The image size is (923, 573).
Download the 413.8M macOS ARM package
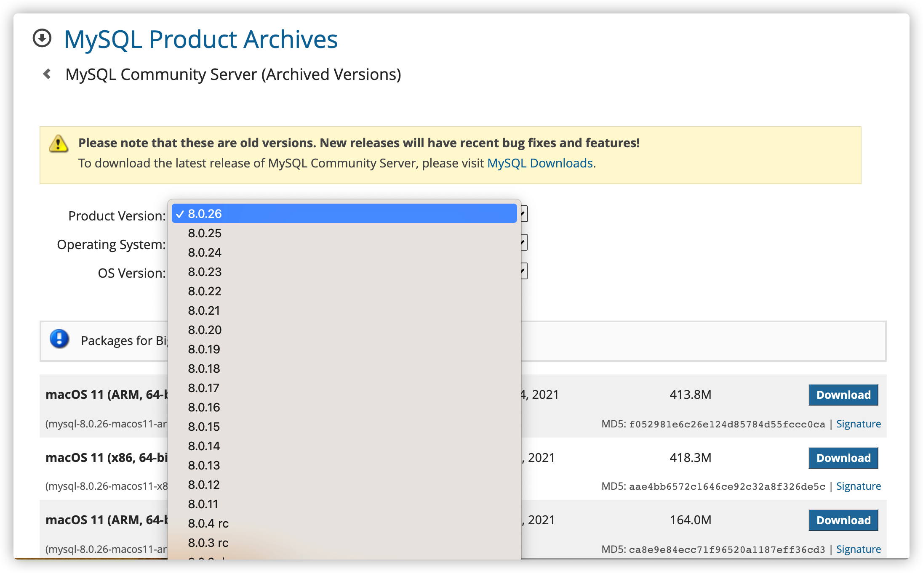843,395
